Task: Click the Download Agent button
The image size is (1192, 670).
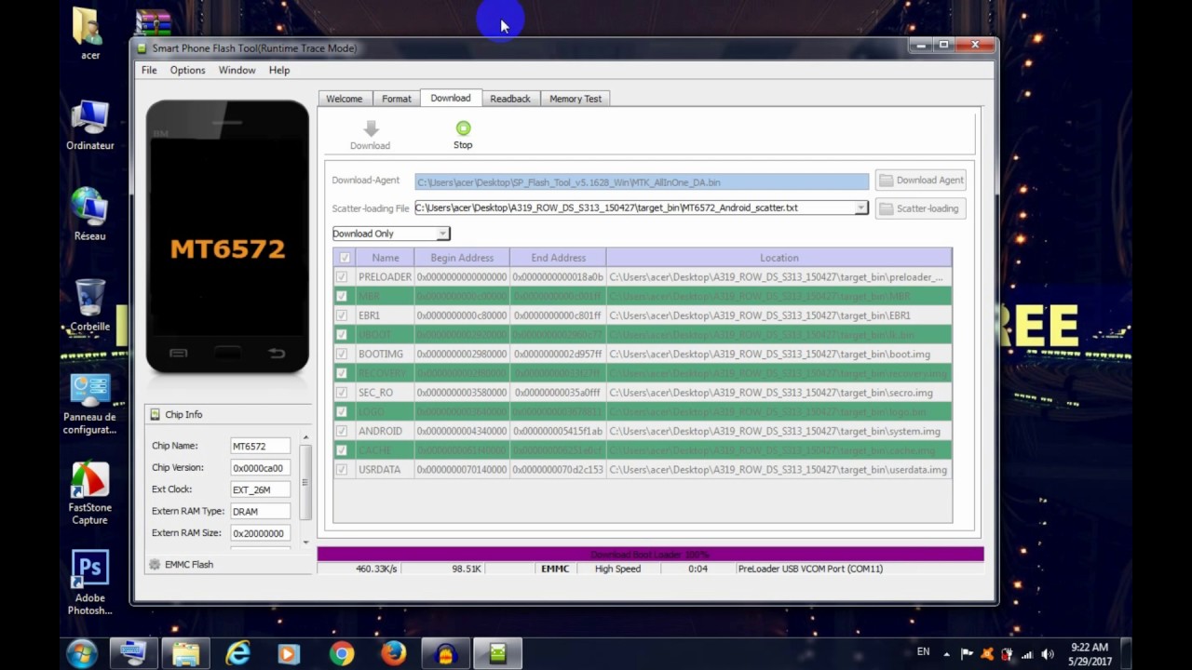Action: click(920, 181)
